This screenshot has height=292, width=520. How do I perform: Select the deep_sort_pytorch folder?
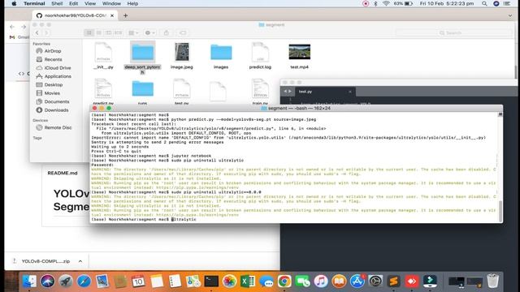[143, 52]
